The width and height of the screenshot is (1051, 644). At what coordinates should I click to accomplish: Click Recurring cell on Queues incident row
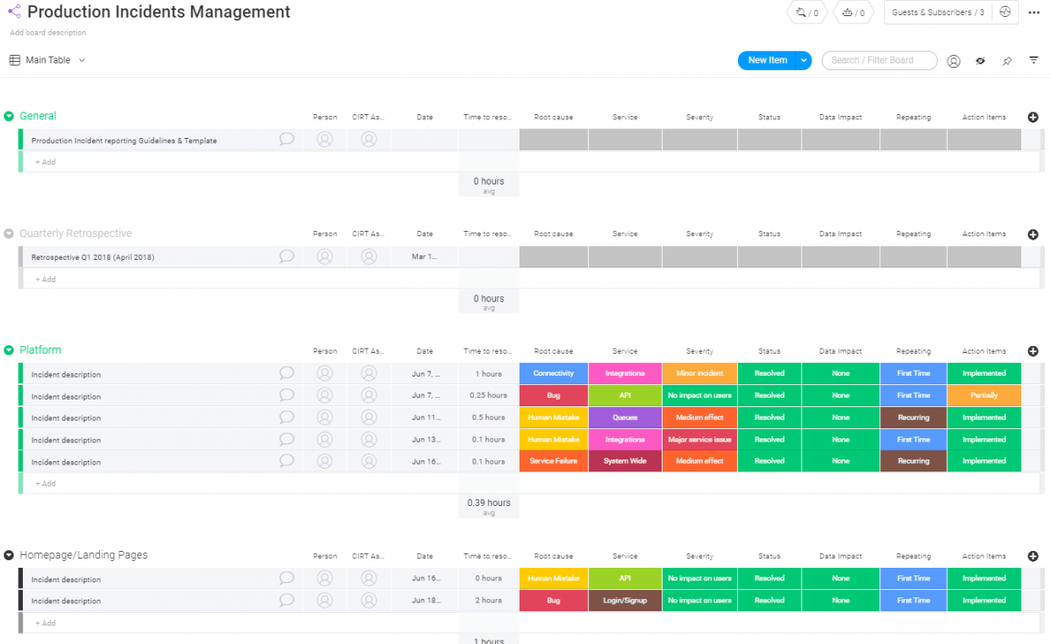coord(913,417)
